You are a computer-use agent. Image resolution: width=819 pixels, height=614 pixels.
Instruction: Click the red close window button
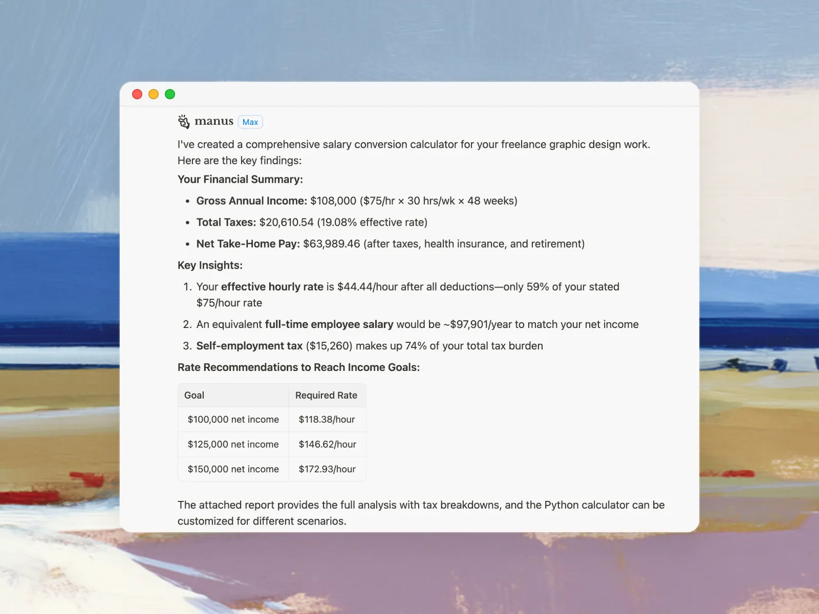pos(137,94)
